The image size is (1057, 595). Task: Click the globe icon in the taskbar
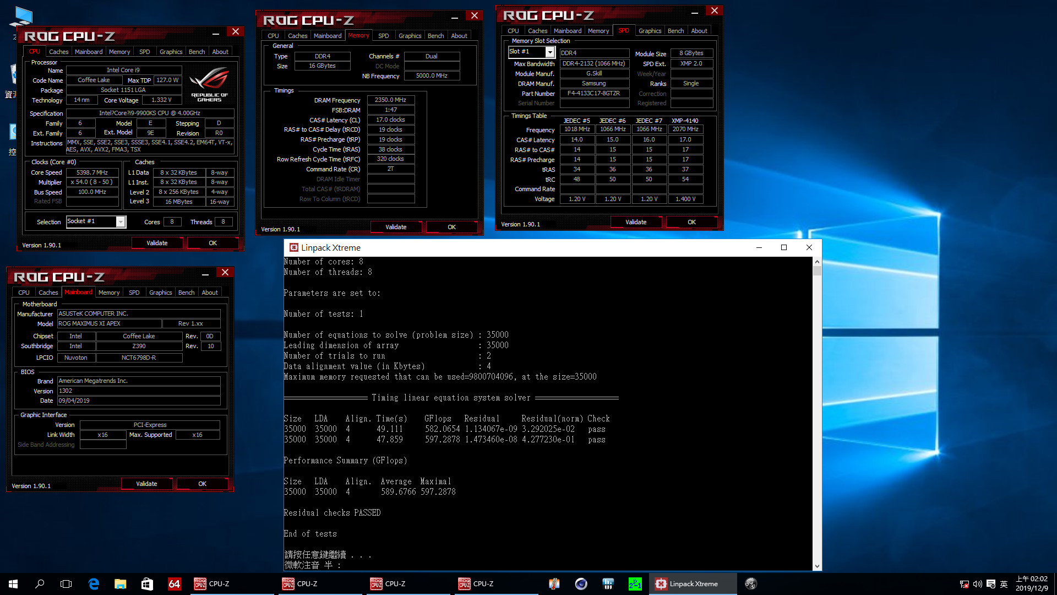click(x=751, y=583)
